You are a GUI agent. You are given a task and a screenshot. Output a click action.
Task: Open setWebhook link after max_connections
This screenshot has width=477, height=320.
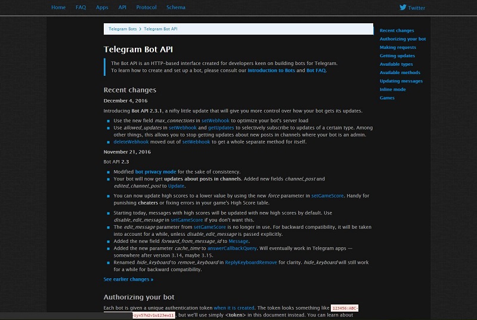point(215,121)
